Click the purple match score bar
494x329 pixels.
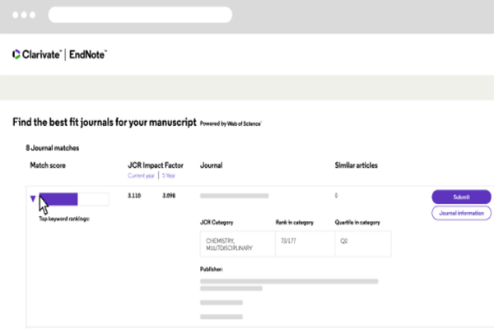tap(58, 198)
